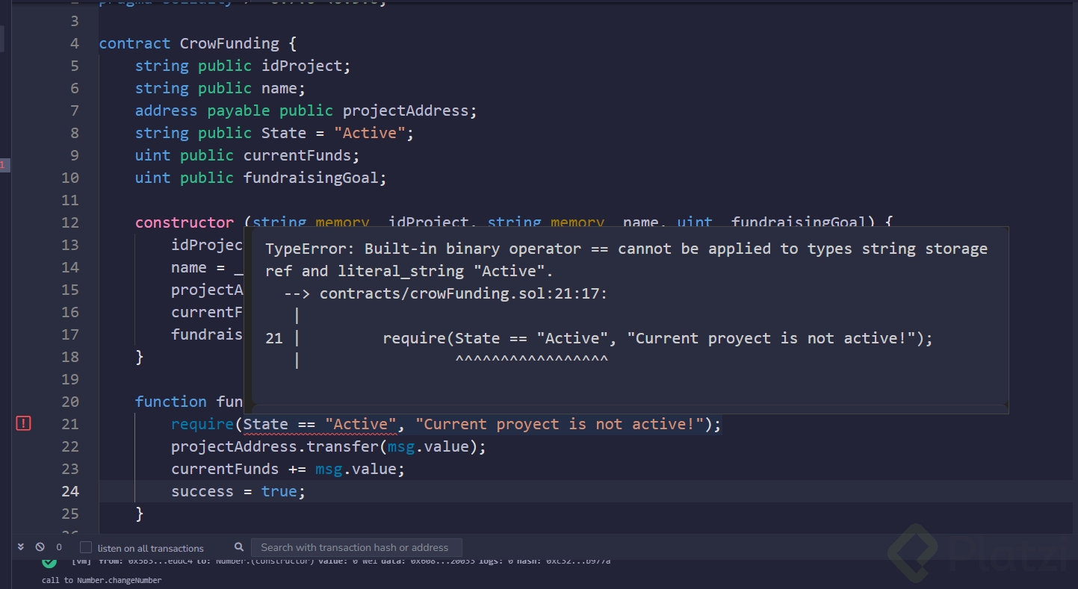This screenshot has width=1078, height=589.
Task: Collapse the terminal panel with double chevron
Action: 21,547
